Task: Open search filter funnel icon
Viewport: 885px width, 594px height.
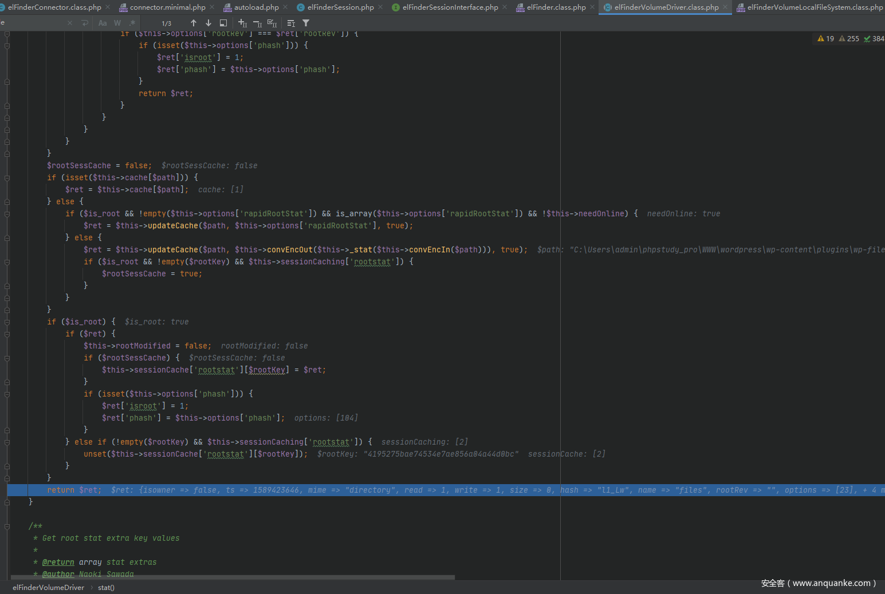Action: pos(306,23)
